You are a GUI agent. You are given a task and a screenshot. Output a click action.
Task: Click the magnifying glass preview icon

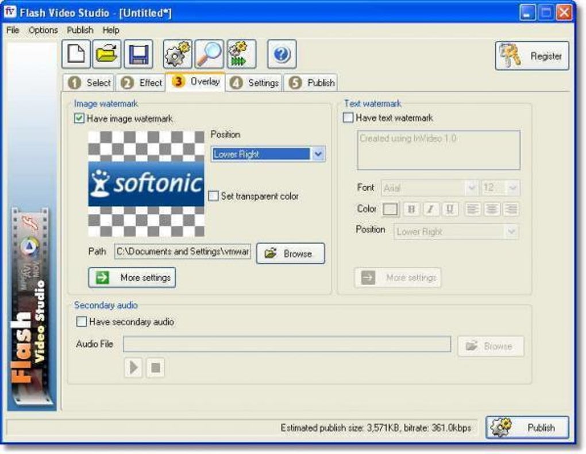point(209,54)
